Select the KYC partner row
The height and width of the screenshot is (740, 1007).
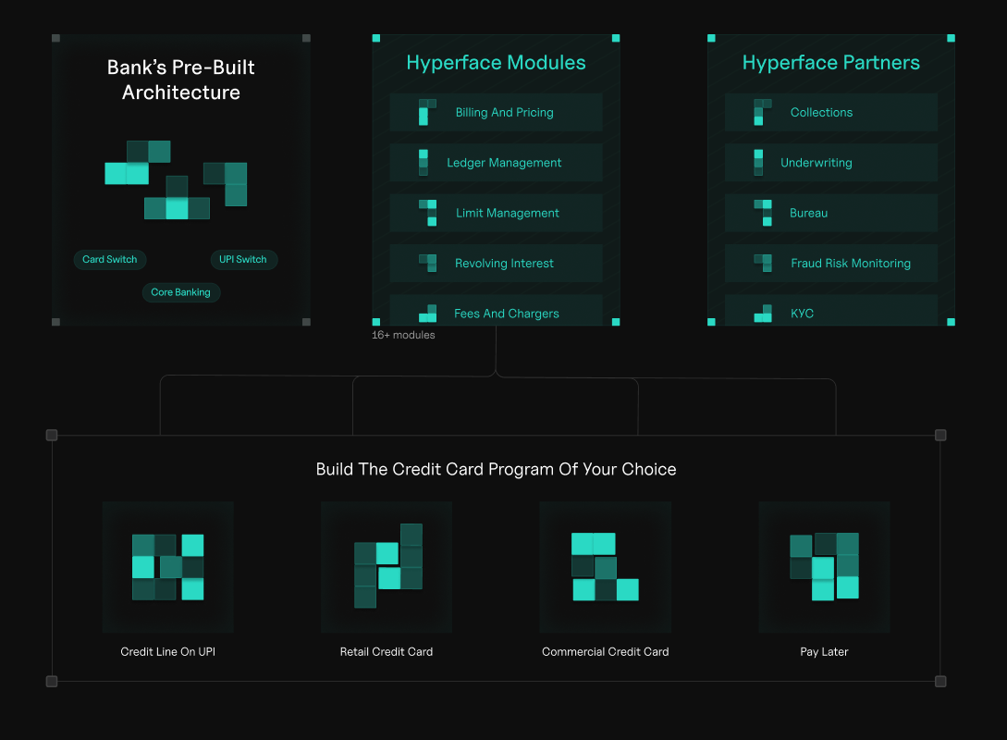coord(831,310)
